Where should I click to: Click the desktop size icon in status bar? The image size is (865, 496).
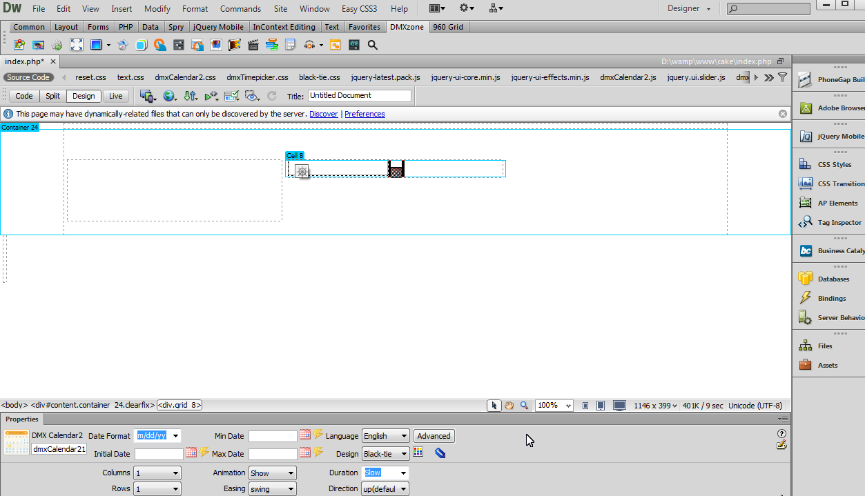pyautogui.click(x=619, y=406)
